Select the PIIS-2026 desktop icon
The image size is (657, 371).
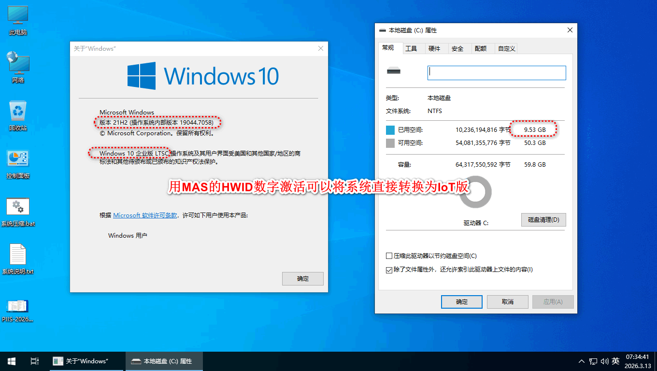18,310
